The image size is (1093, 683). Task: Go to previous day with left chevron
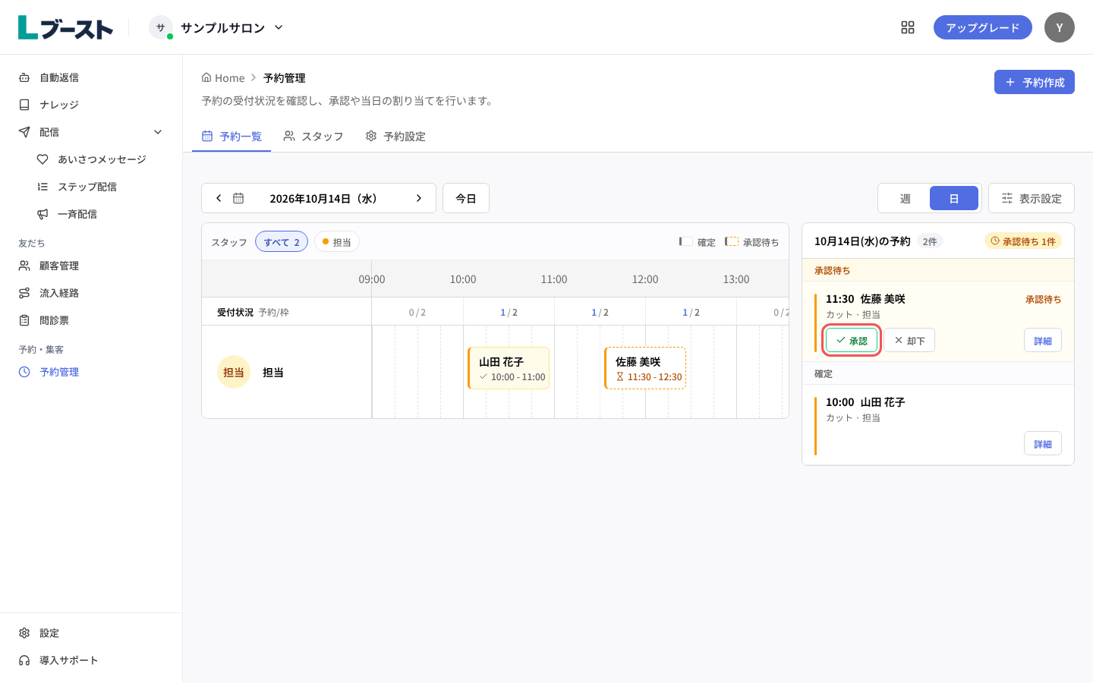point(219,198)
